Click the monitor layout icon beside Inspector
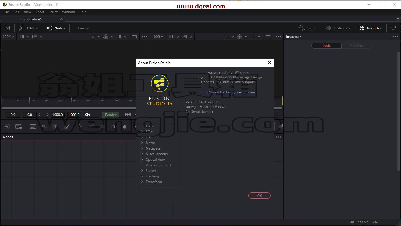 393,28
